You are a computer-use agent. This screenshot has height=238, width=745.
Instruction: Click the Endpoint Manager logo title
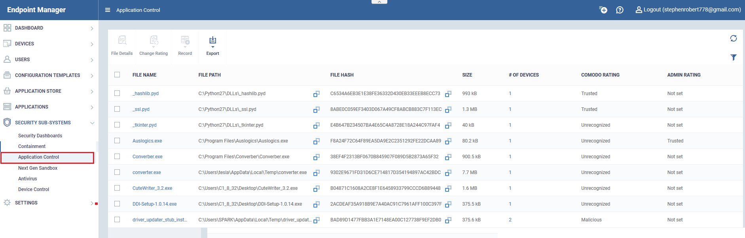click(36, 10)
